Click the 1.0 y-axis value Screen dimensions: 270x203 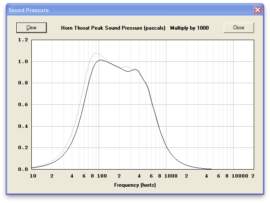tap(23, 61)
